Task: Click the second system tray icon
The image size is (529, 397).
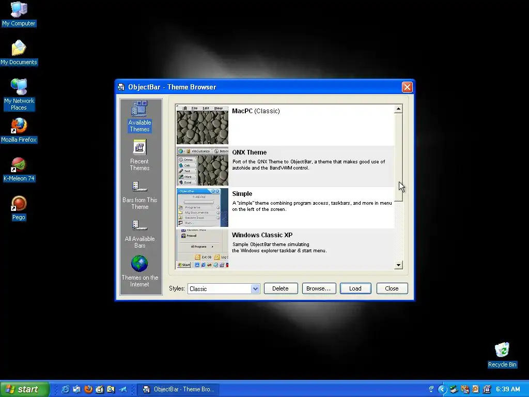Action: tap(465, 389)
